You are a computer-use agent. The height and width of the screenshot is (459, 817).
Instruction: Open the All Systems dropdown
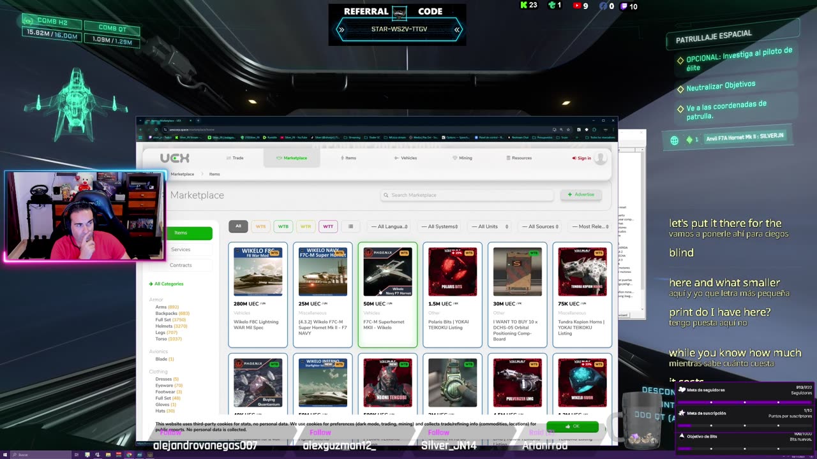(439, 226)
